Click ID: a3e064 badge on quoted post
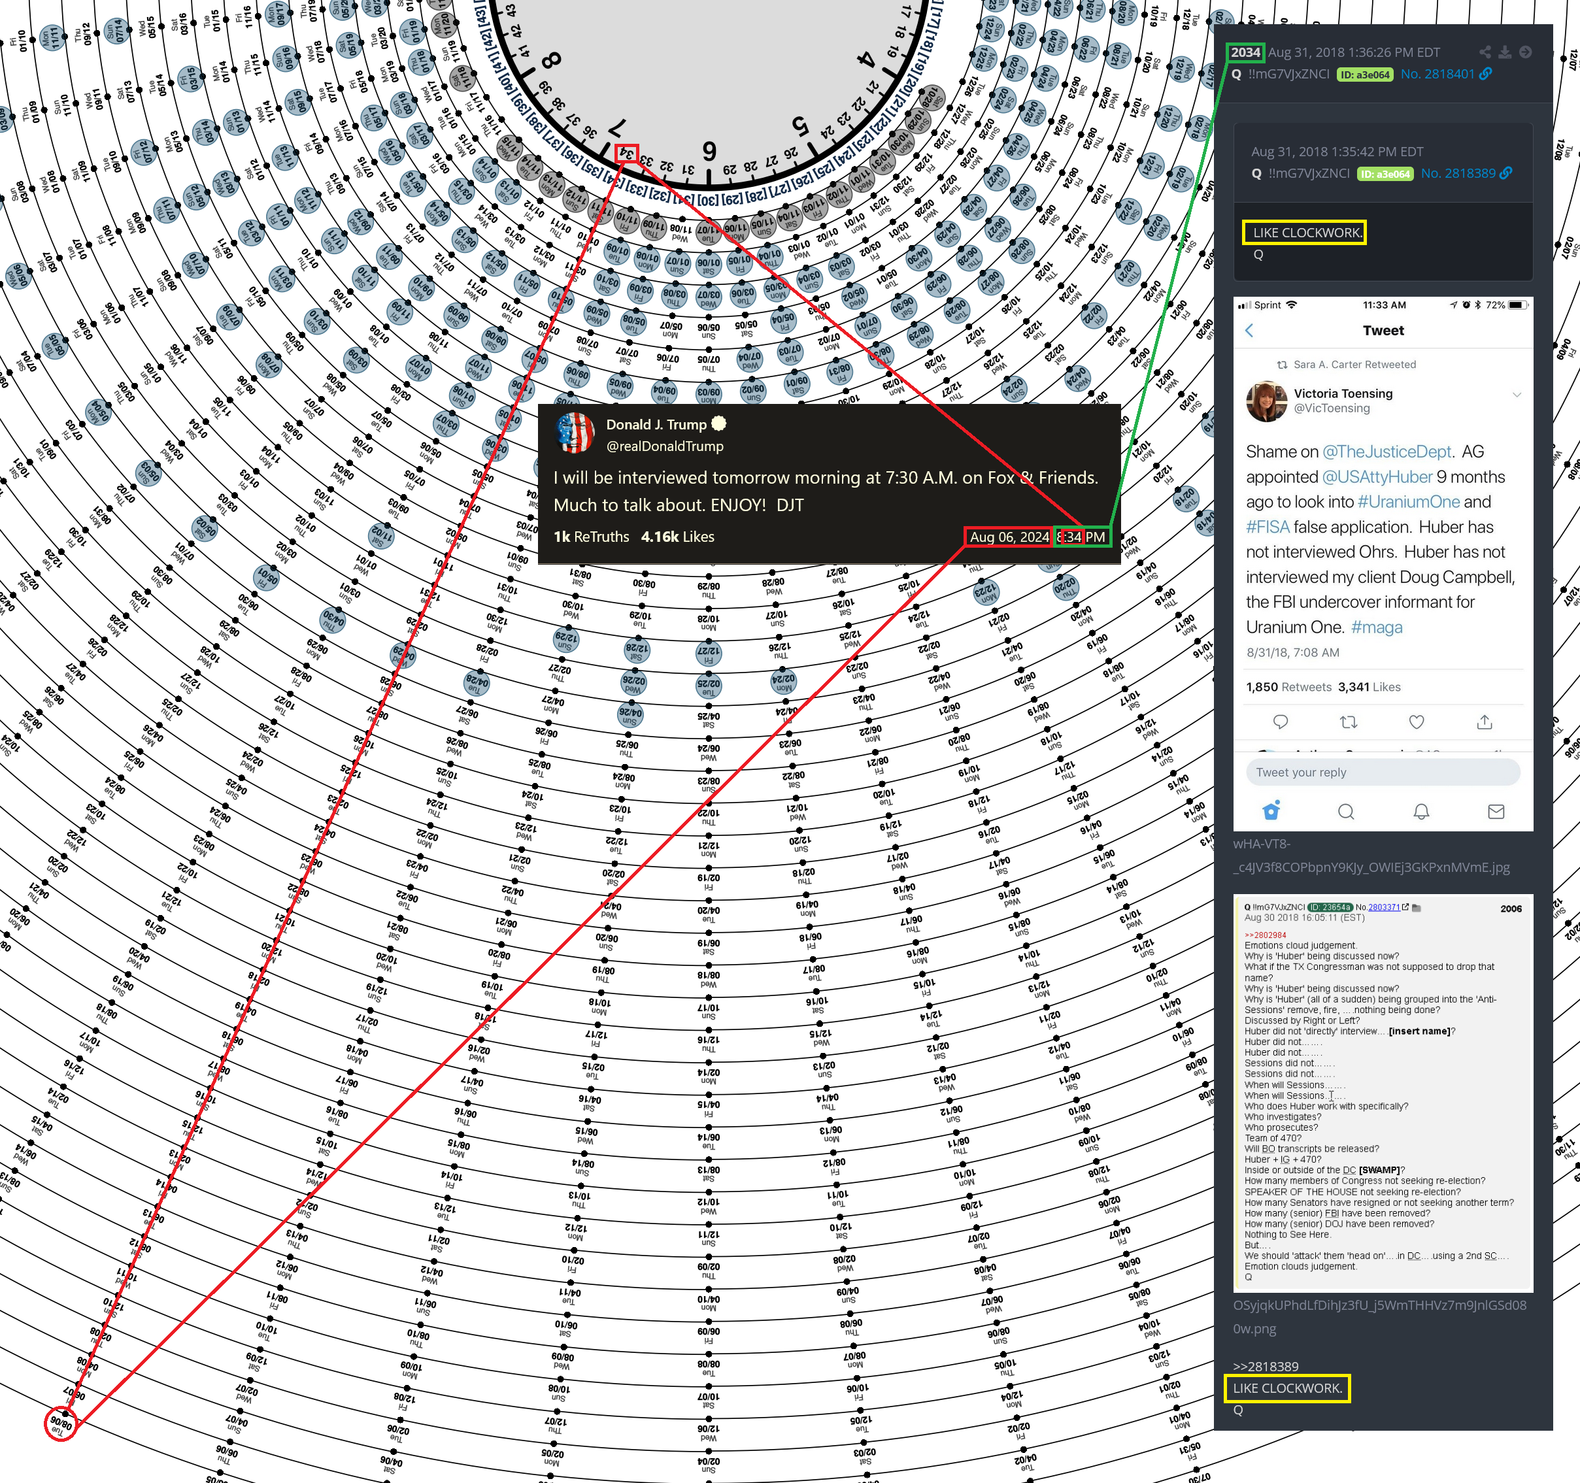 1385,174
